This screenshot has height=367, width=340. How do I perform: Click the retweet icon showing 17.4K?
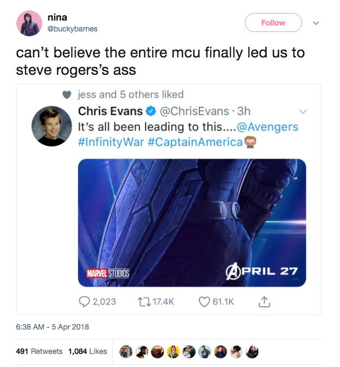coord(143,302)
